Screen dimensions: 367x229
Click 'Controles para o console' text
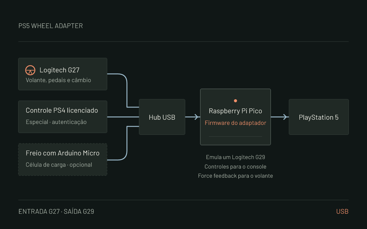point(235,167)
